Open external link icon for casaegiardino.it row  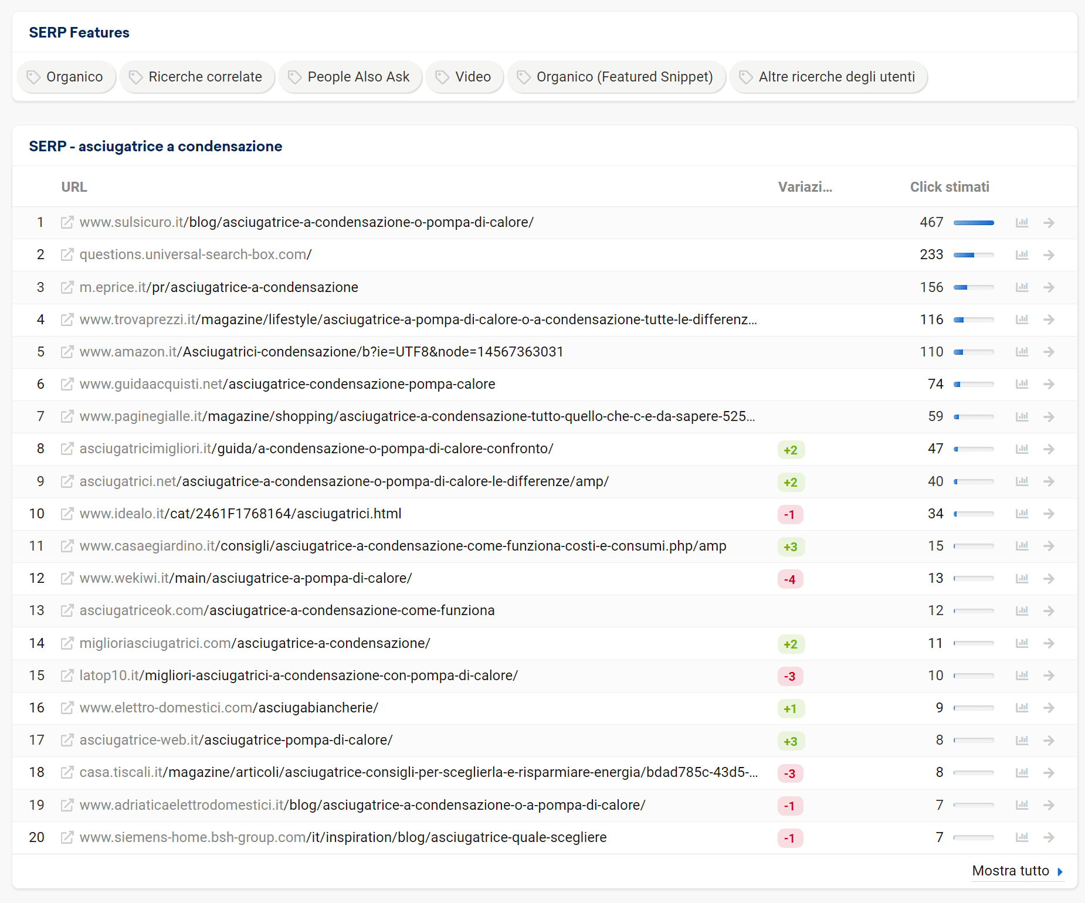pyautogui.click(x=67, y=546)
